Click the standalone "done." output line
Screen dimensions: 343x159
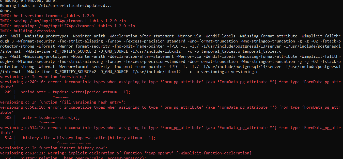tap(6, 11)
